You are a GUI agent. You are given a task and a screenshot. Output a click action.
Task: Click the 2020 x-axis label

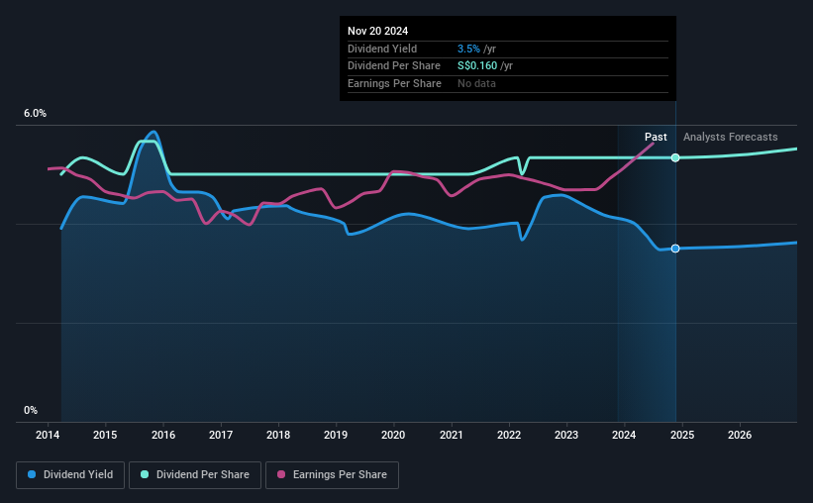point(393,435)
